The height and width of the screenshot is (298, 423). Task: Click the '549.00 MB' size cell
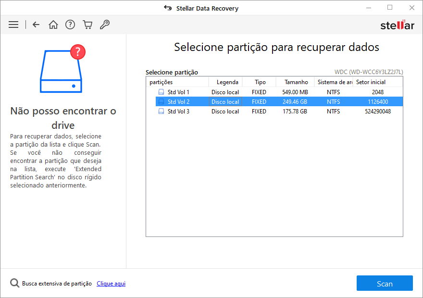[295, 92]
